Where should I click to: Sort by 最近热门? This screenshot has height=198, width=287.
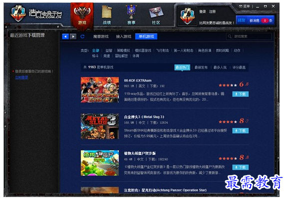[182, 67]
